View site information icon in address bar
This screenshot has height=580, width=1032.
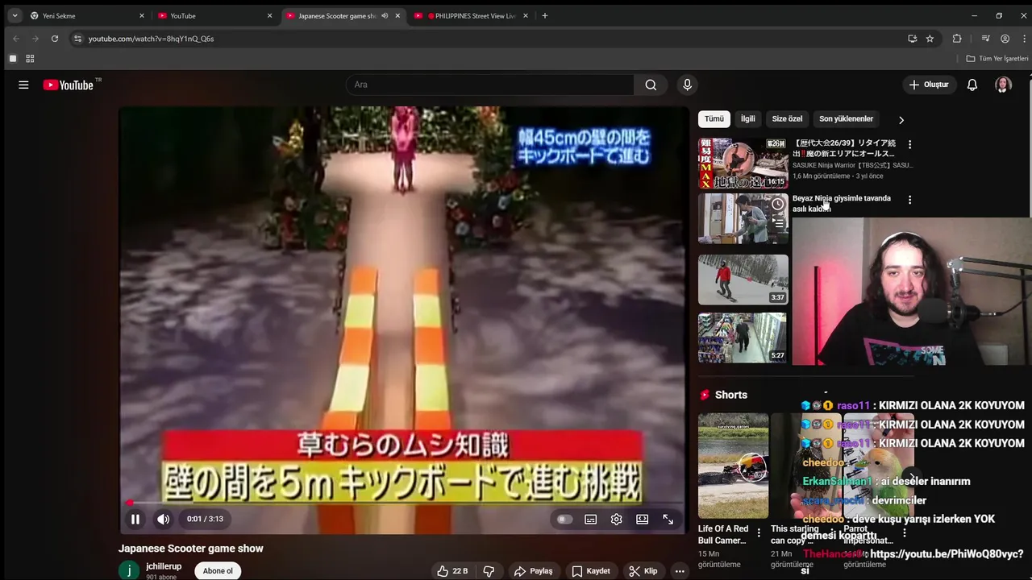tap(77, 39)
